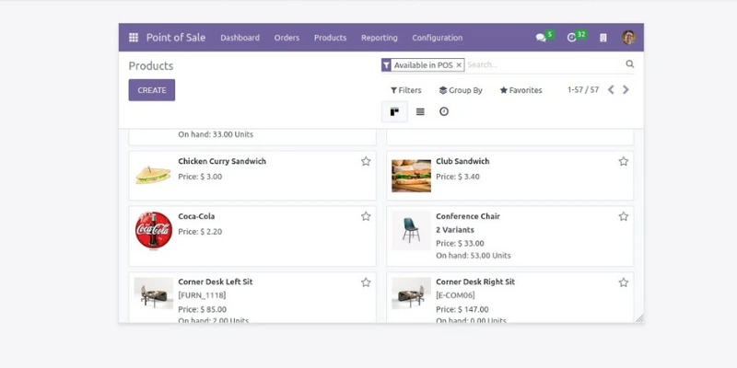Image resolution: width=737 pixels, height=368 pixels.
Task: Remove the Available in POS filter
Action: click(x=459, y=65)
